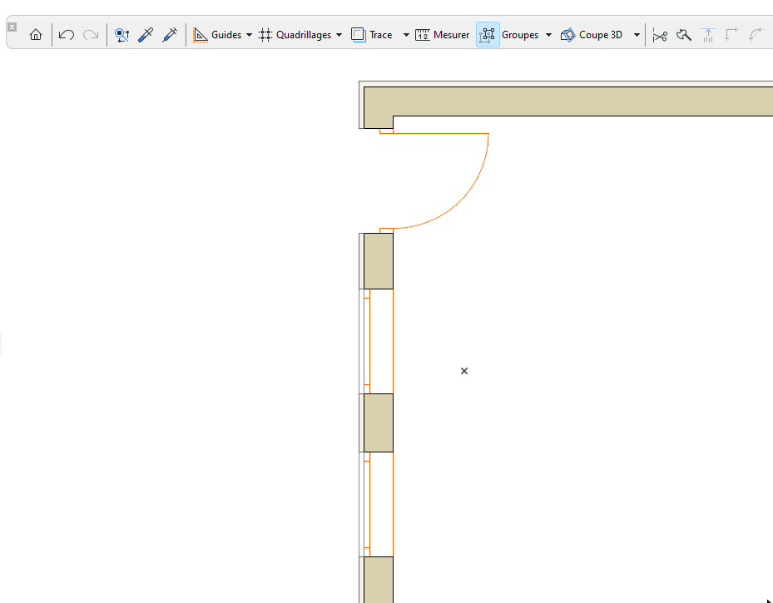This screenshot has height=603, width=773.
Task: Toggle the Groupes suspend groups button
Action: pyautogui.click(x=509, y=35)
